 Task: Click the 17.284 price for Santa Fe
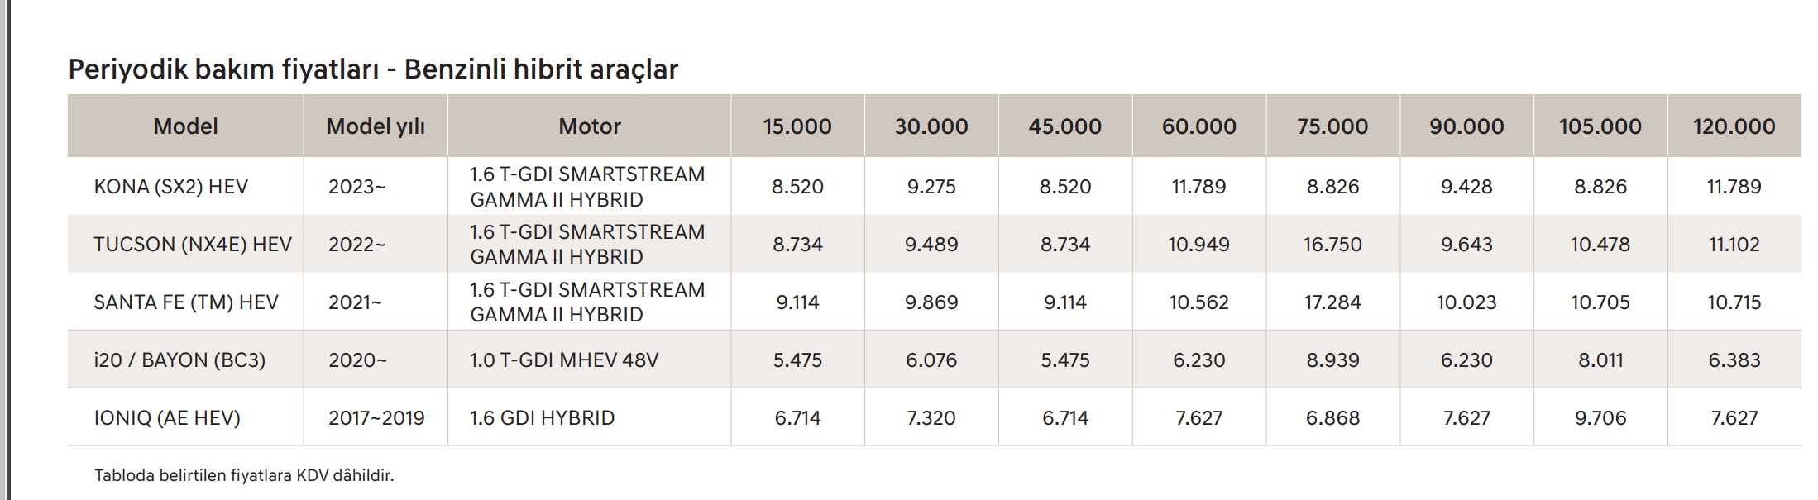1332,302
